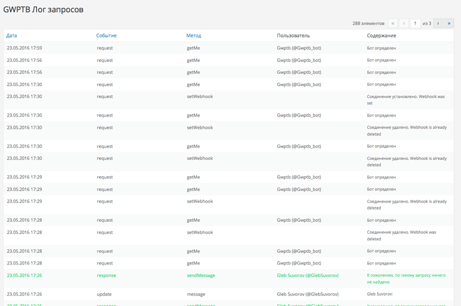
Task: Sort the log by Метод column
Action: [x=194, y=36]
